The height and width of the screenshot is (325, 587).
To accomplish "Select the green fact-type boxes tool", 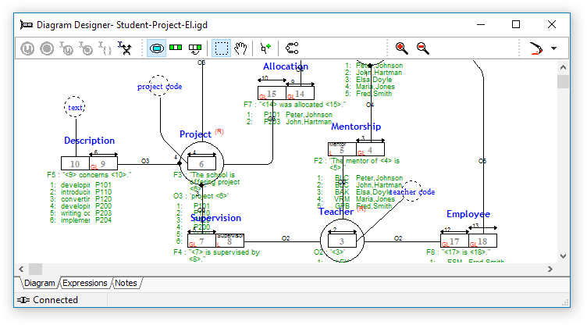I will pos(176,48).
